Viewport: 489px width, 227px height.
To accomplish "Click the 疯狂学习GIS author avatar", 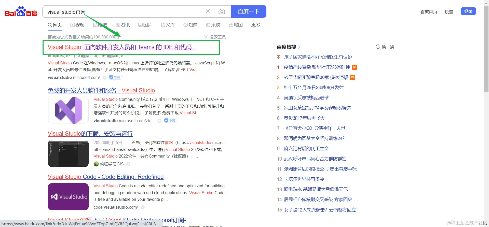I will tap(96, 164).
